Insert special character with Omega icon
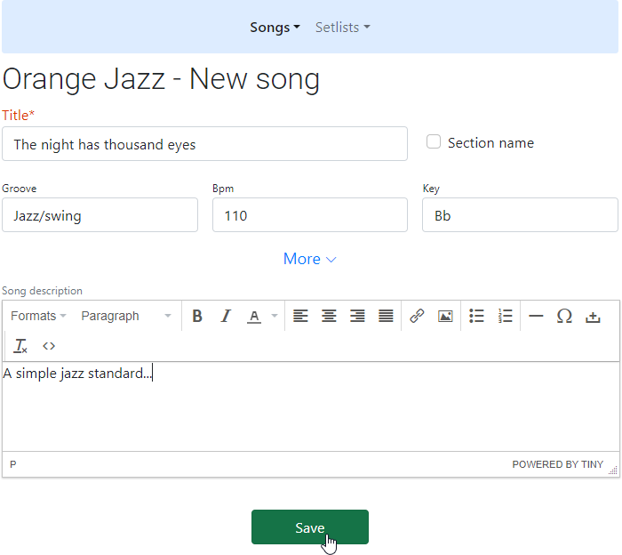The image size is (622, 555). tap(564, 316)
